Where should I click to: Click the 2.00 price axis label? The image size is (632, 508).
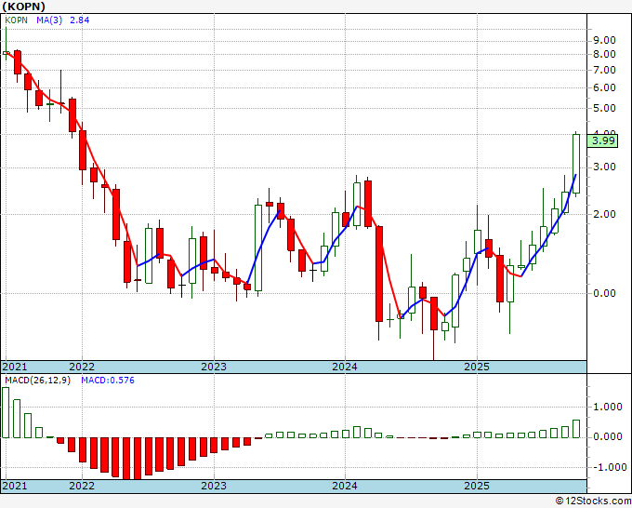(604, 214)
